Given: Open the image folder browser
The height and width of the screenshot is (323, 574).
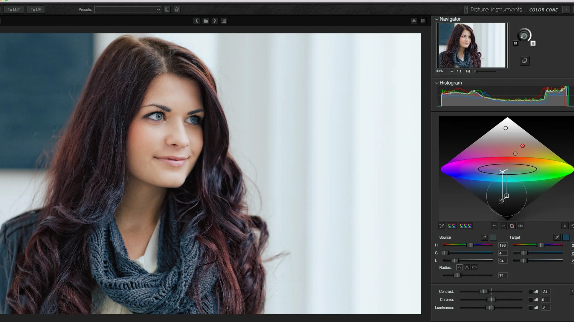Looking at the screenshot, I should click(x=206, y=21).
